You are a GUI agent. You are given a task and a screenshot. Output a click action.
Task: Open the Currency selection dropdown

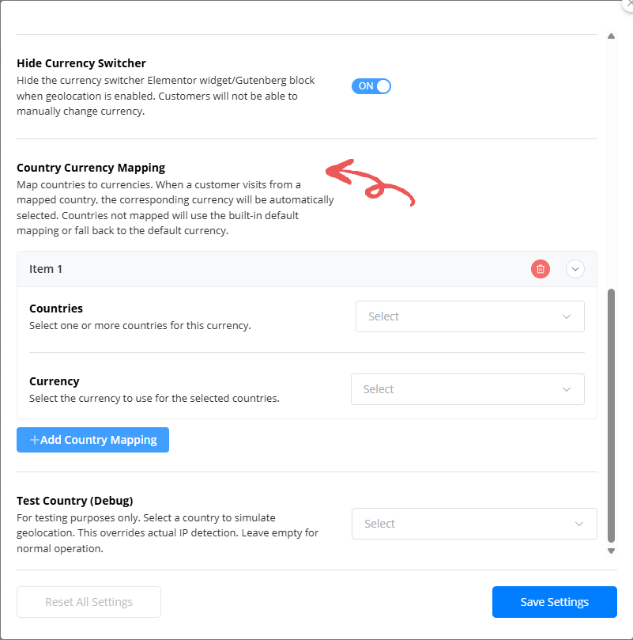tap(467, 389)
